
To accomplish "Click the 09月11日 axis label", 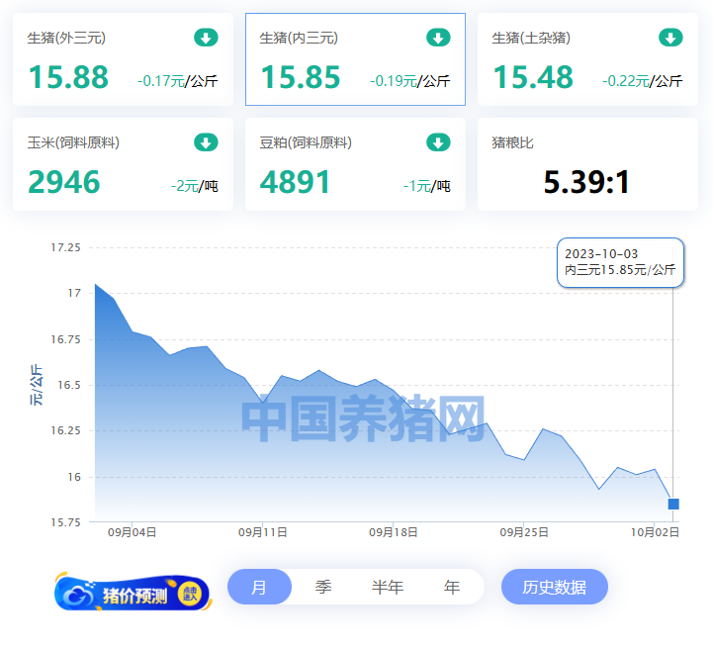I will 263,532.
